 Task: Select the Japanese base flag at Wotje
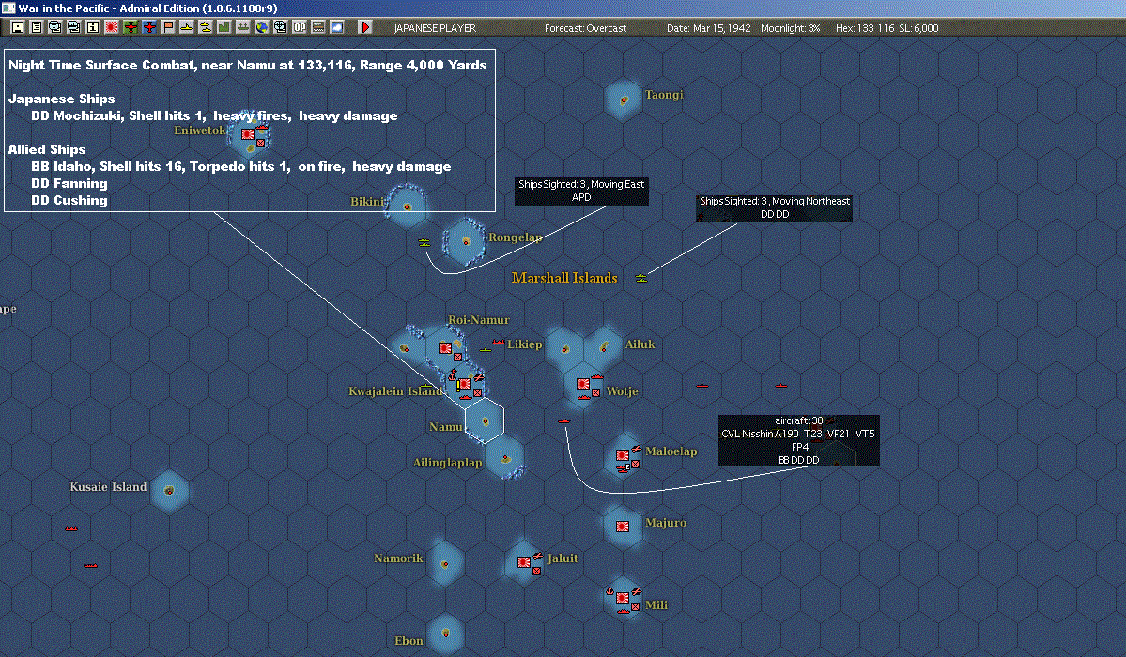583,384
